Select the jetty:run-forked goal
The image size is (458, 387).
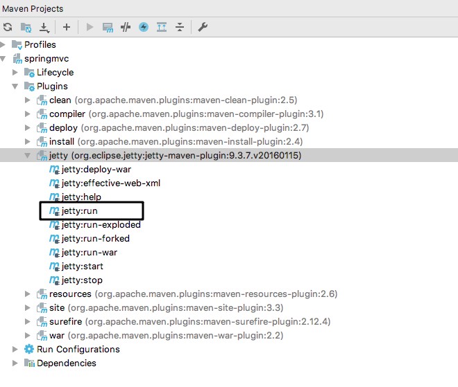[x=96, y=238]
